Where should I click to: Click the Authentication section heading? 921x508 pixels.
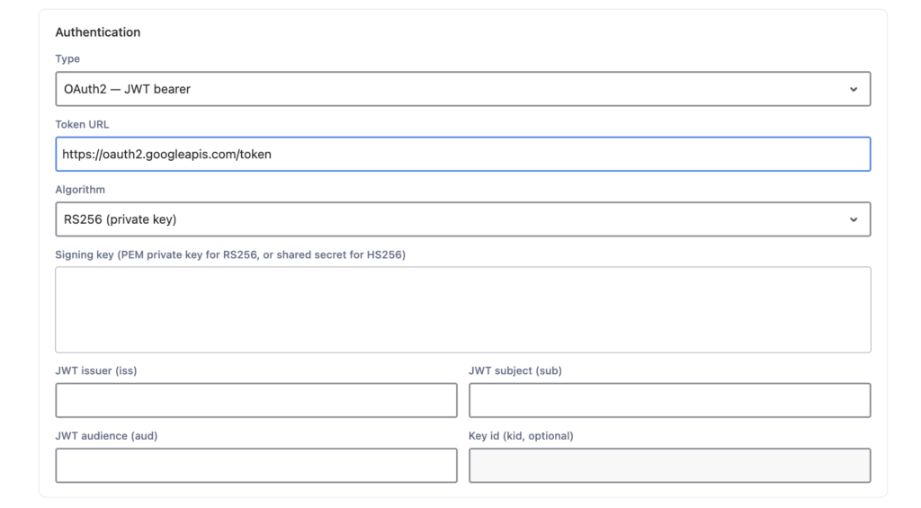coord(97,32)
